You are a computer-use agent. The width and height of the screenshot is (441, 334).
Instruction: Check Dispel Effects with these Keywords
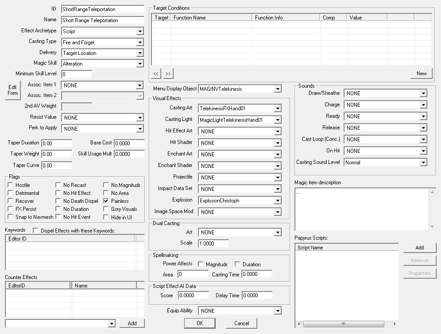click(35, 231)
